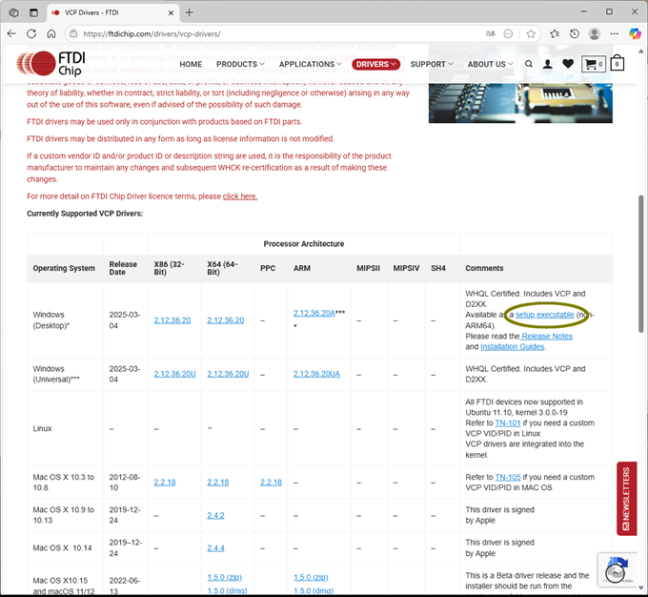
Task: Go back to the previous page
Action: 11,33
